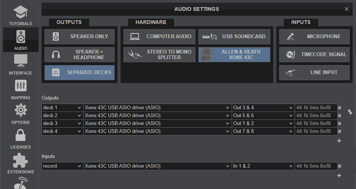This screenshot has height=189, width=356.
Task: Remove the record input row
Action: tap(340, 166)
